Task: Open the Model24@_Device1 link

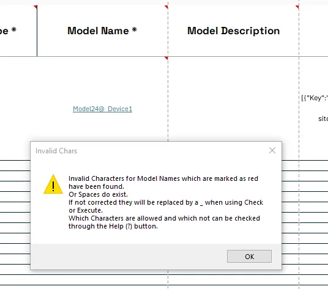Action: (103, 109)
